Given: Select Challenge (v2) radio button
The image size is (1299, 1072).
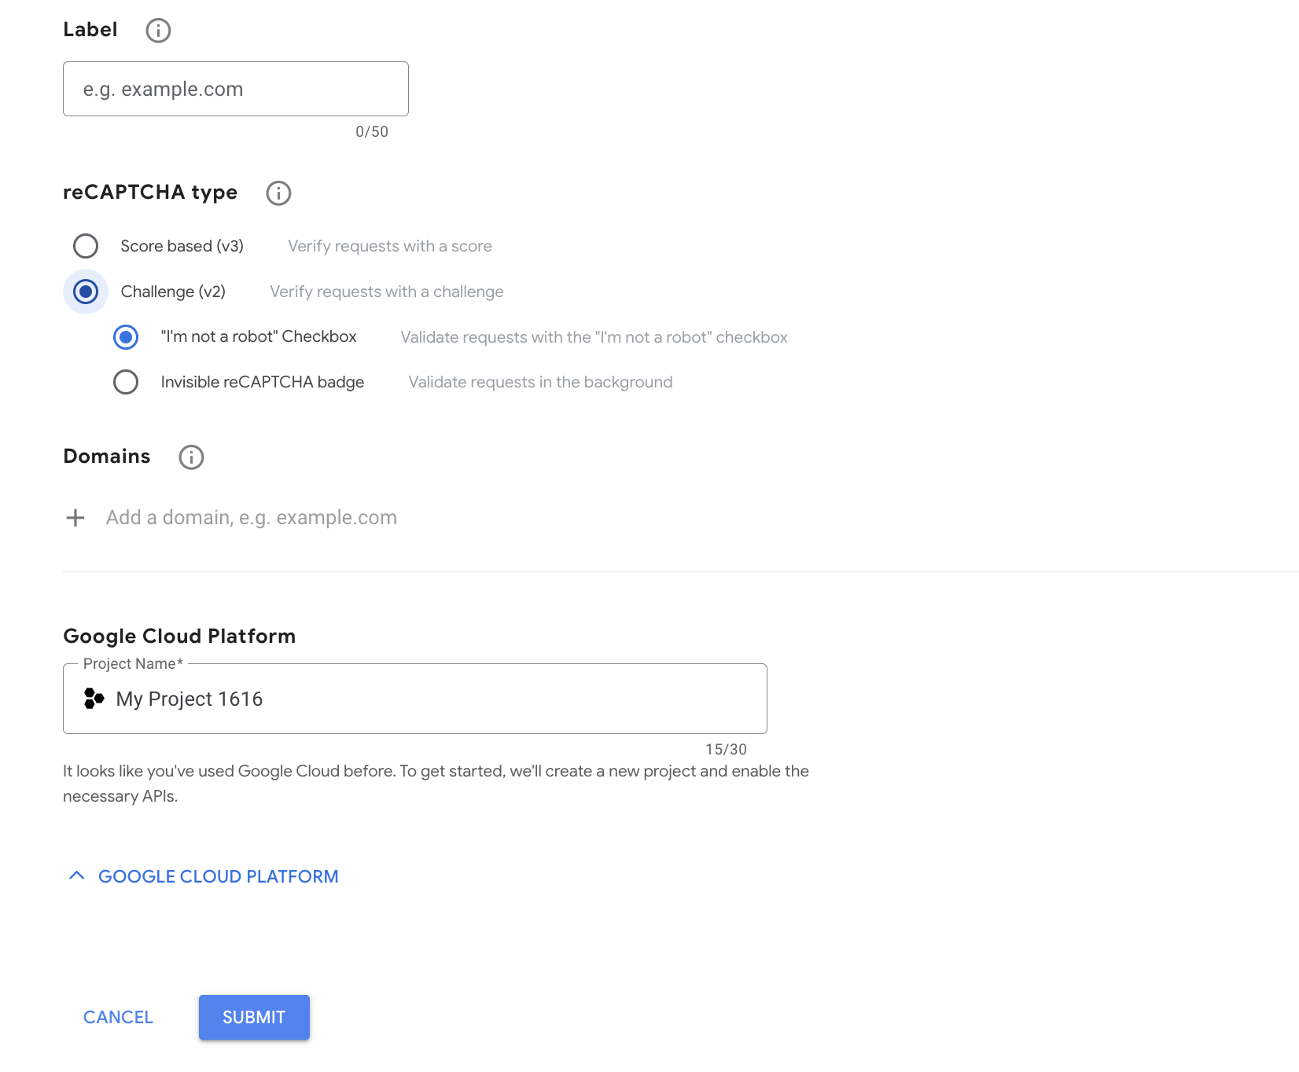Looking at the screenshot, I should 86,292.
